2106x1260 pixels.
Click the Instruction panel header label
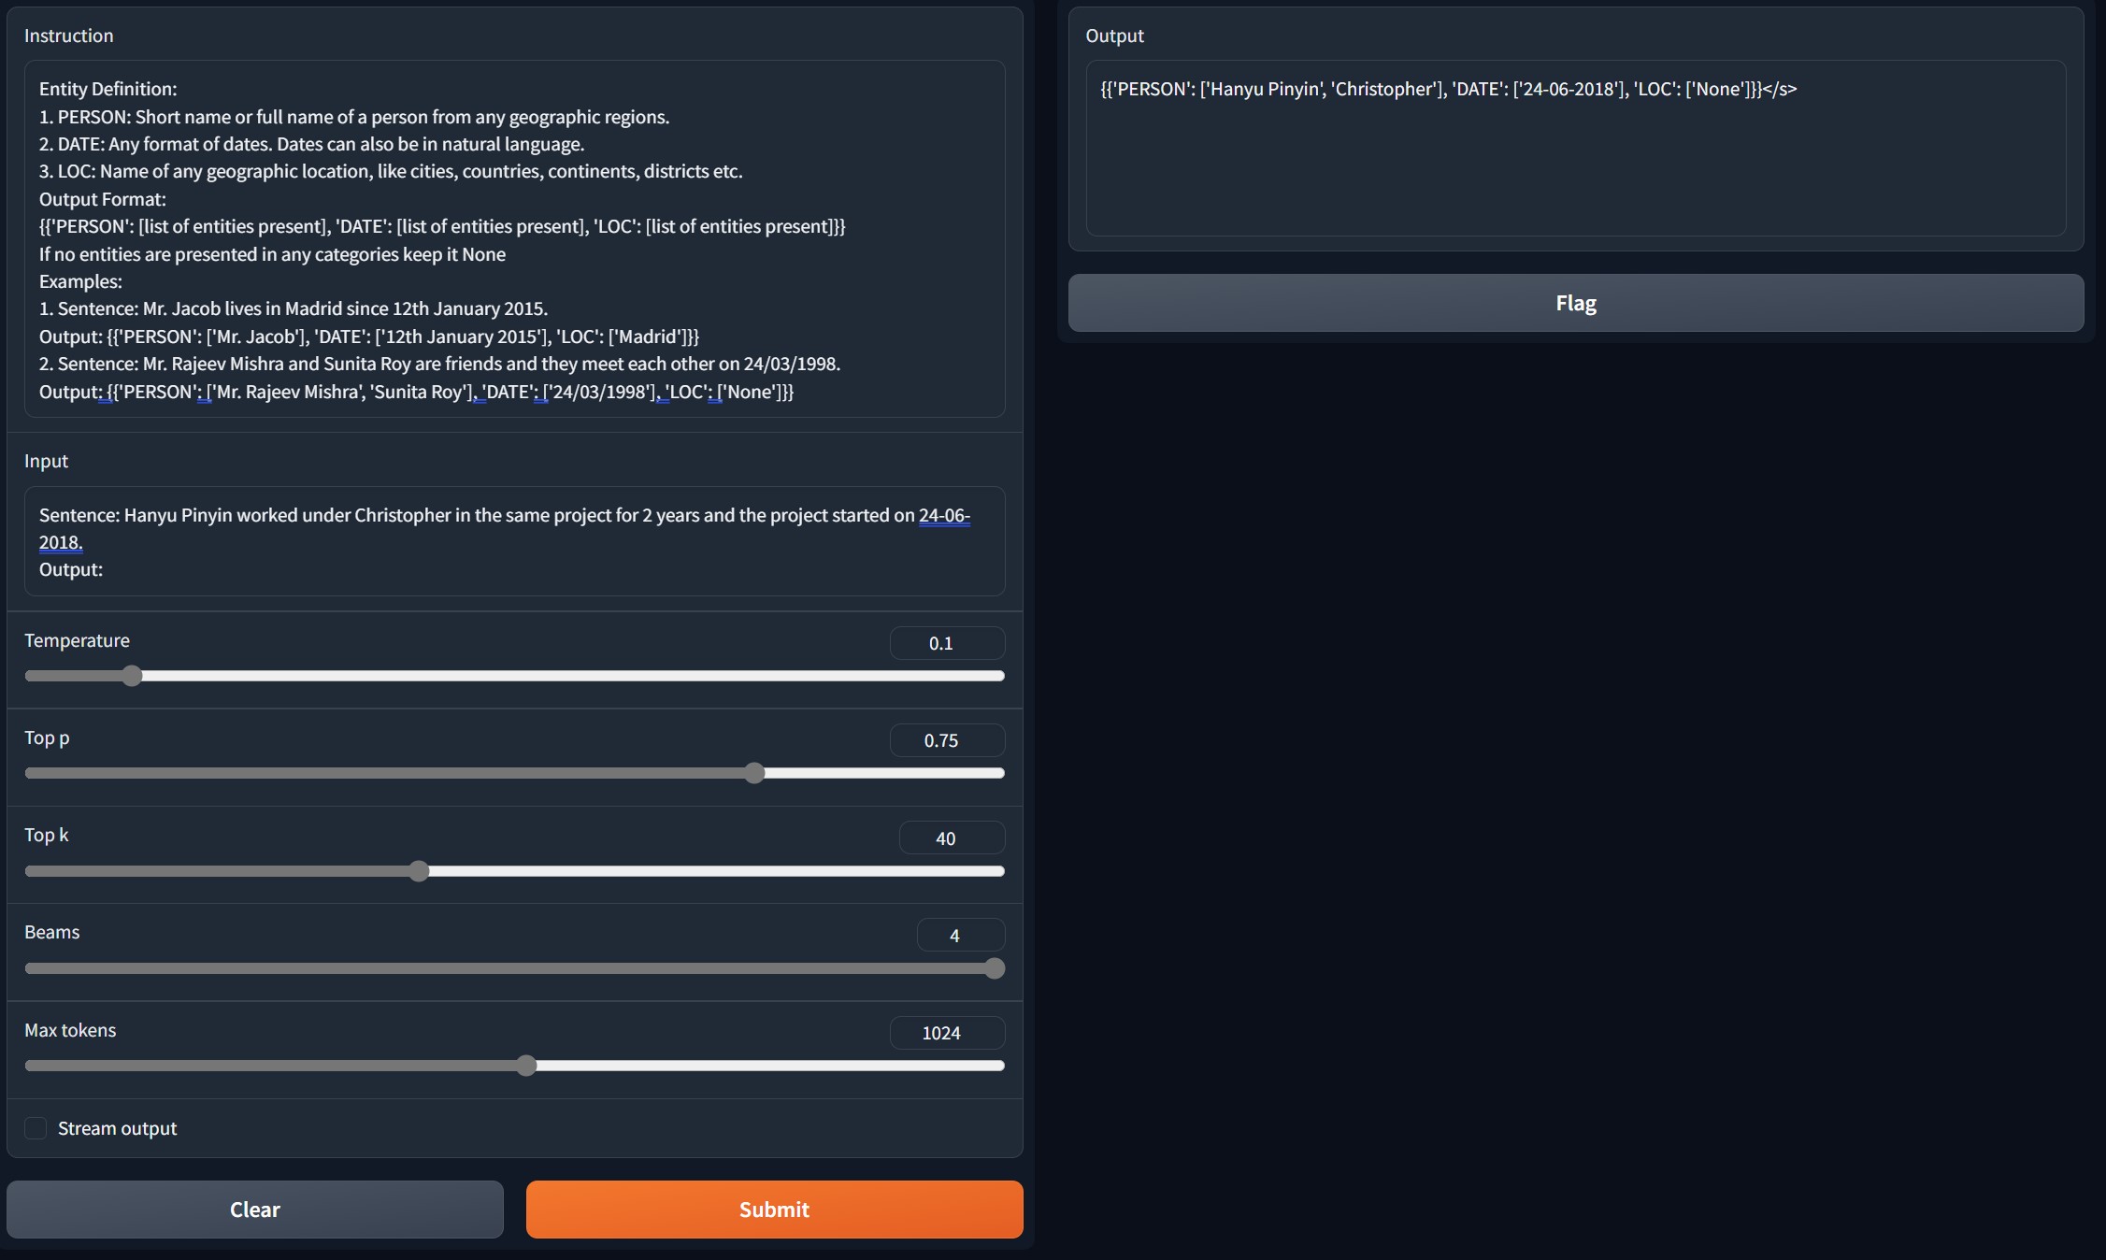[69, 35]
